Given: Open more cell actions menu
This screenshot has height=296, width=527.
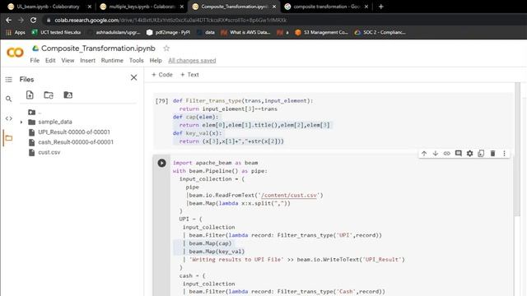Looking at the screenshot, I should pos(504,154).
